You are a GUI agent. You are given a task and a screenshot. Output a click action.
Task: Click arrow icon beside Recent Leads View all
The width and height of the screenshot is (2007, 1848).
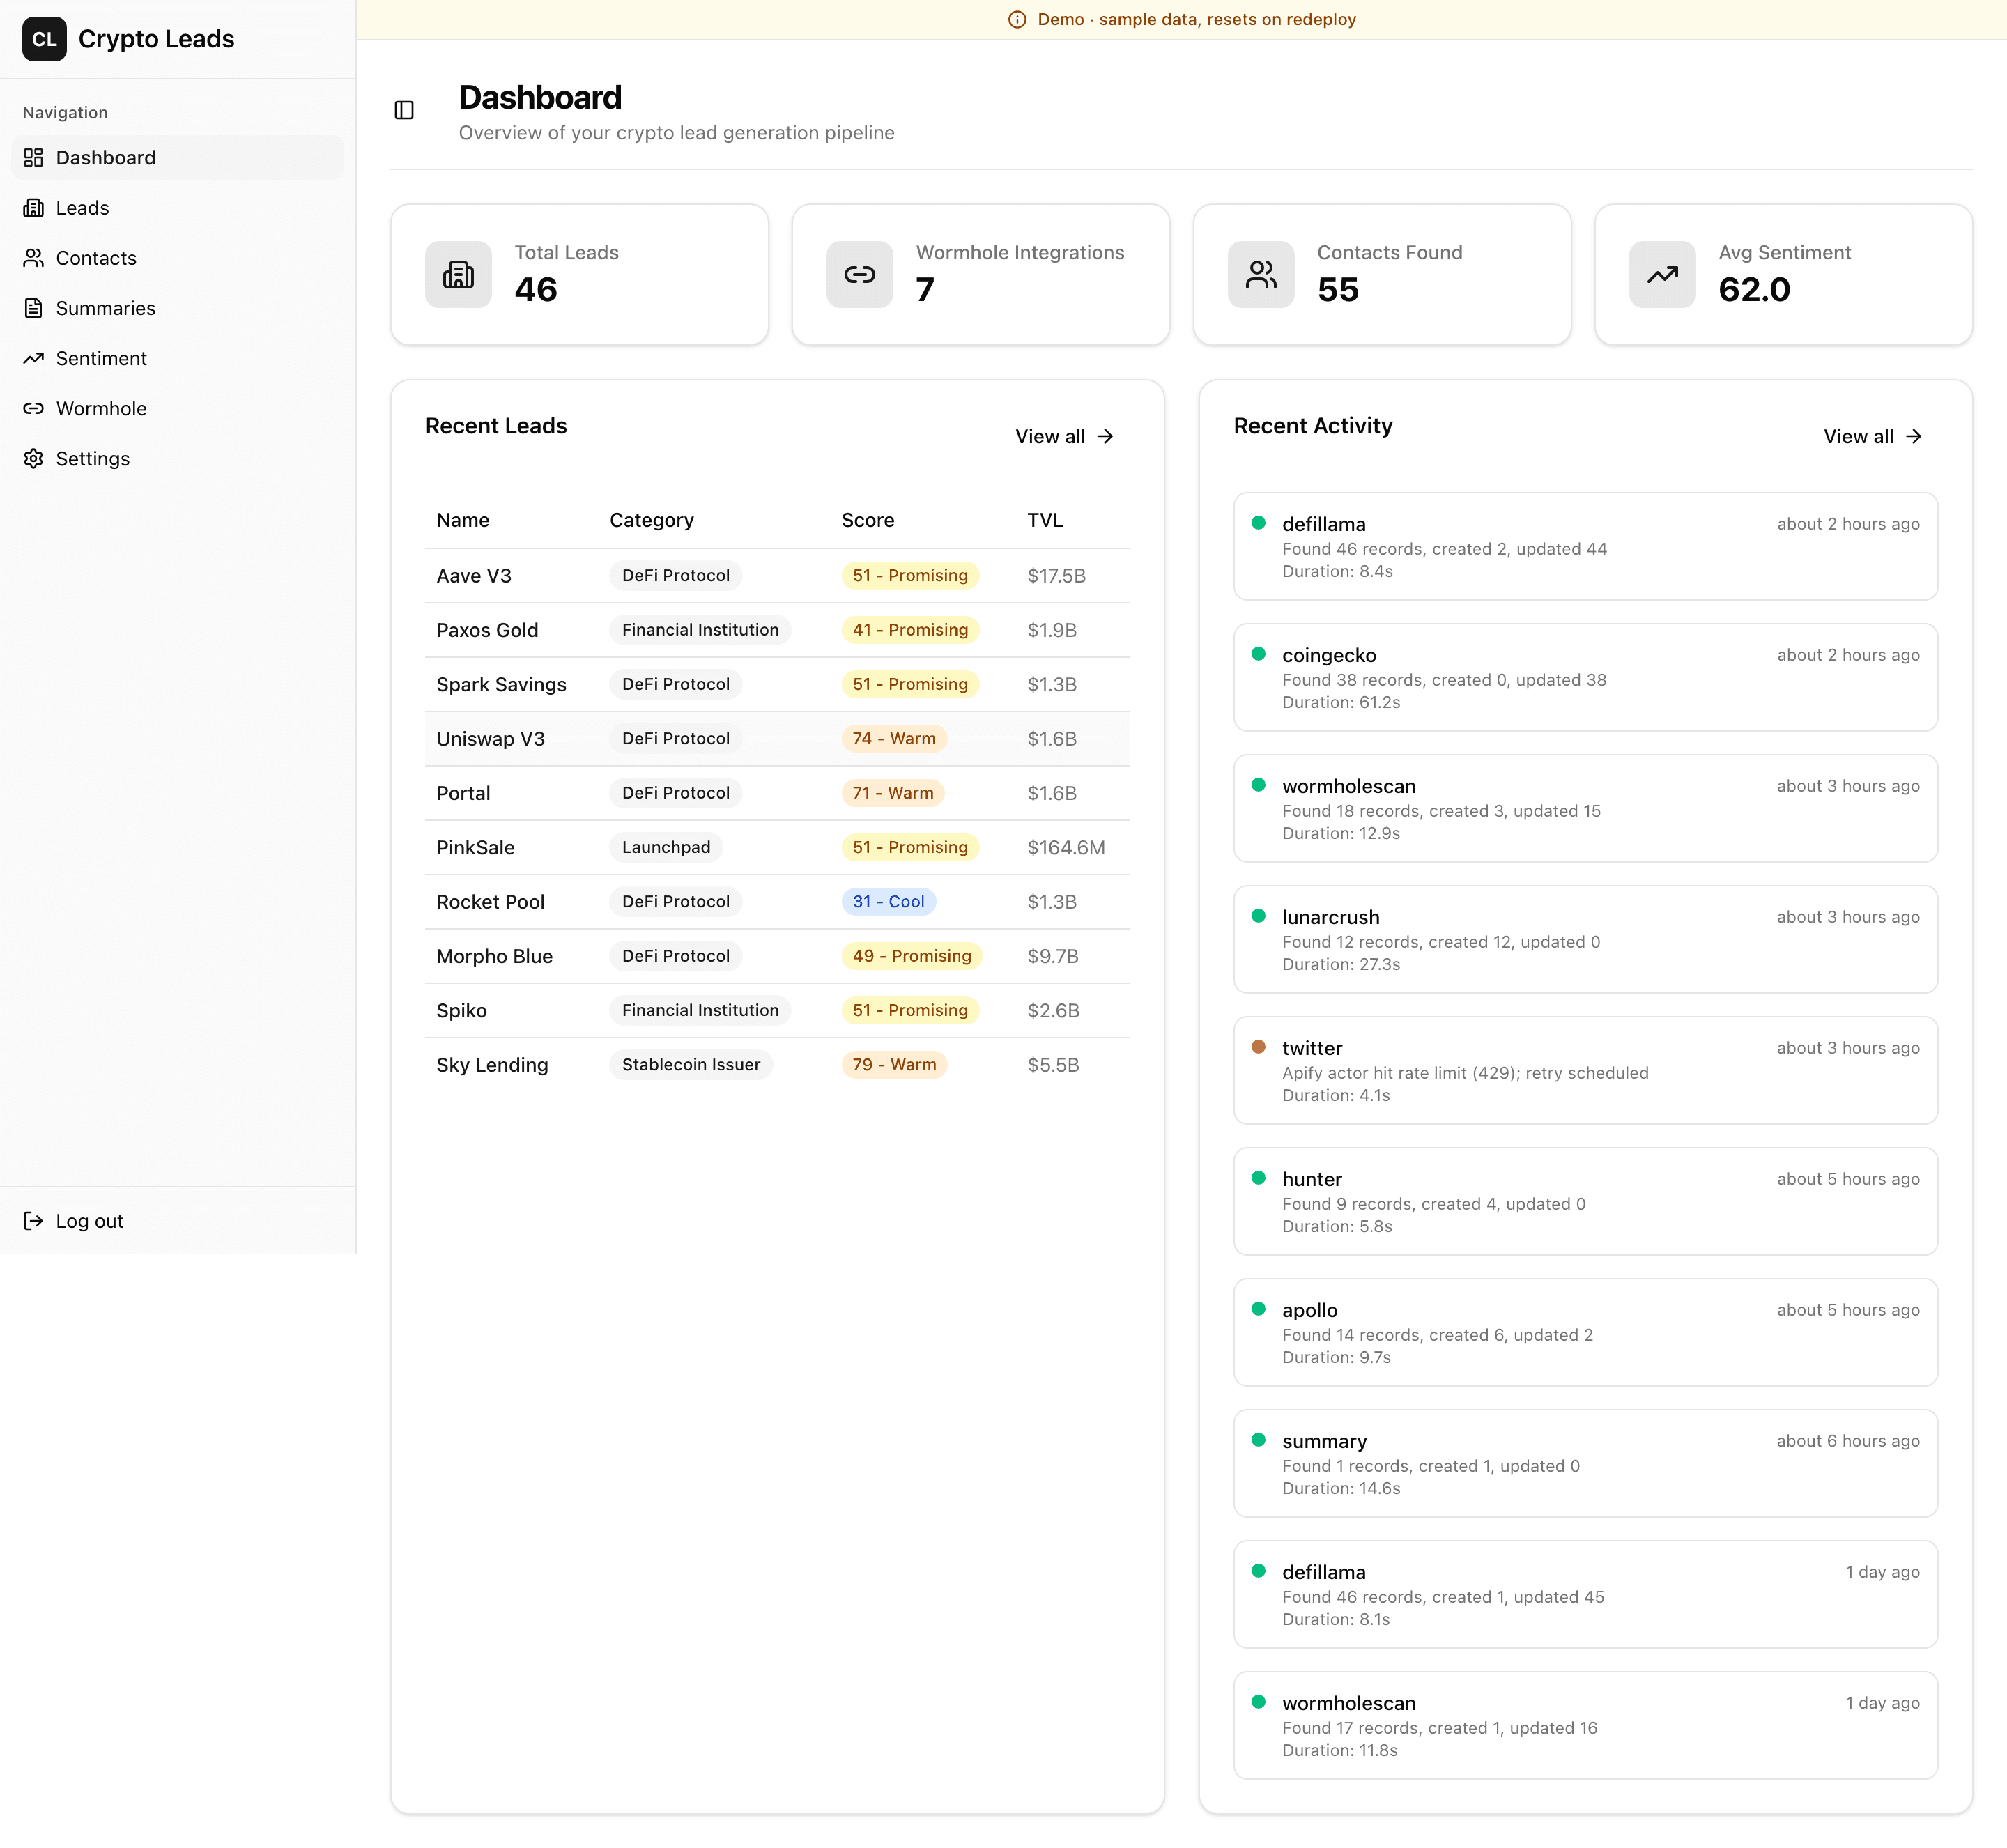pyautogui.click(x=1105, y=436)
